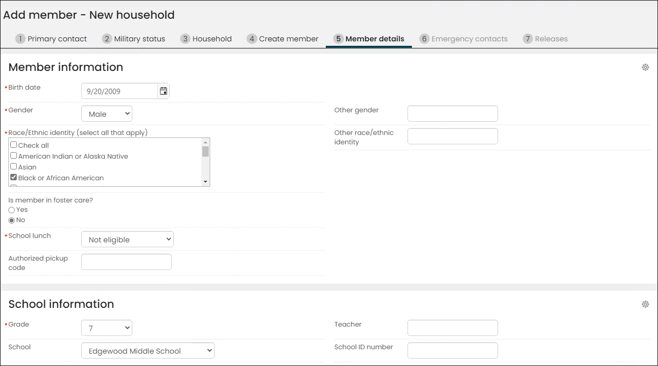658x366 pixels.
Task: Check American Indian or Alaska Native
Action: [14, 156]
